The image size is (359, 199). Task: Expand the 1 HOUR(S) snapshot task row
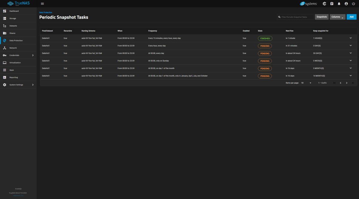(351, 38)
